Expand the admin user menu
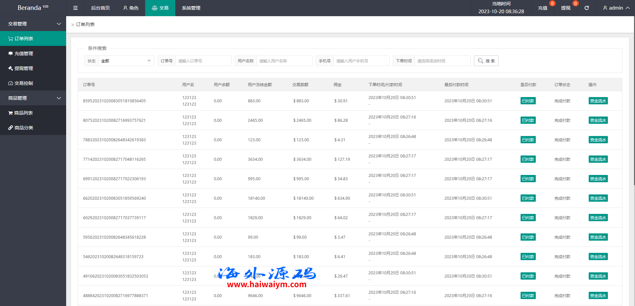 tap(616, 8)
